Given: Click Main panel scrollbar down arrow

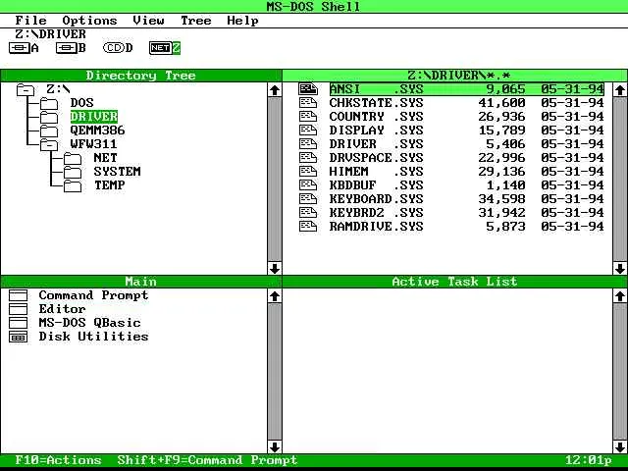Looking at the screenshot, I should 275,446.
